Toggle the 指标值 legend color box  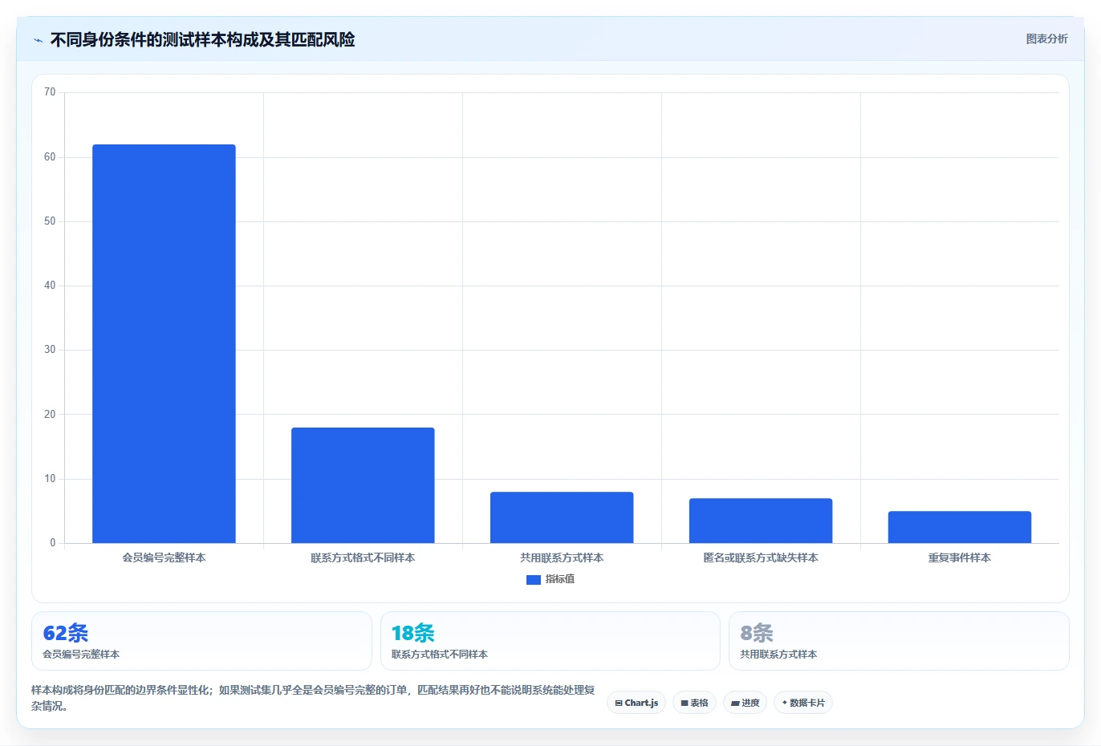(x=534, y=580)
